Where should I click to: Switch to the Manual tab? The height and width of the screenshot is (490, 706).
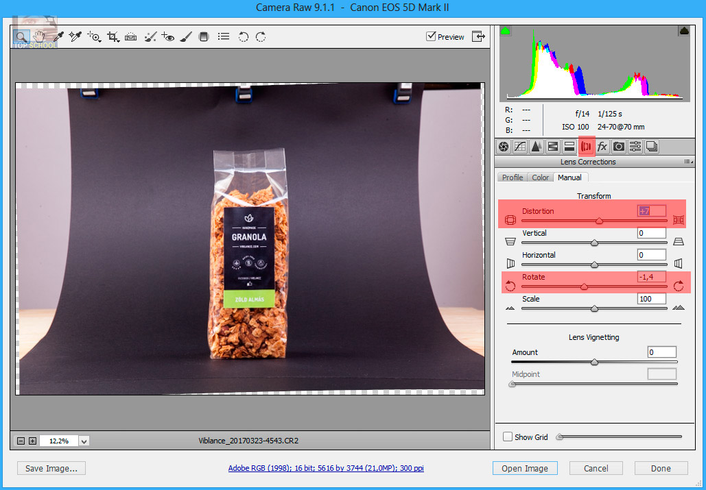click(569, 177)
